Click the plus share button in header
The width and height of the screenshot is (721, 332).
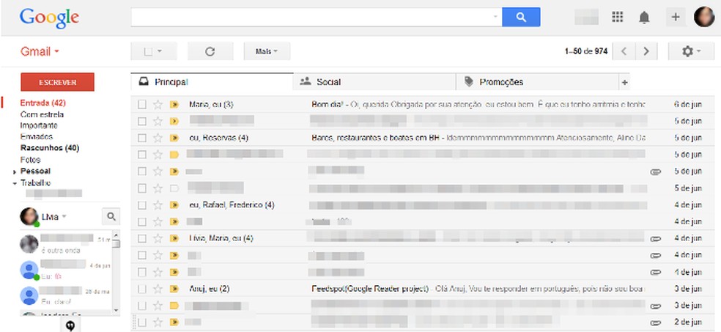(675, 17)
